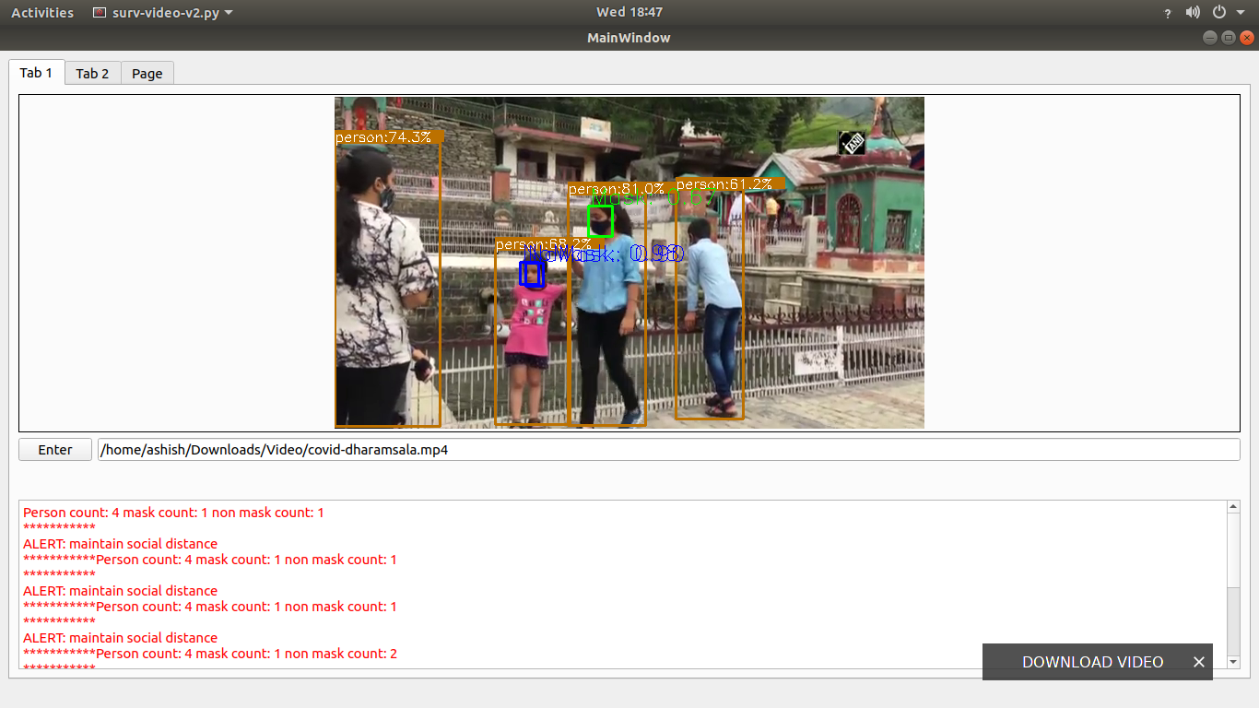Open the power icon system menu
Image resolution: width=1259 pixels, height=708 pixels.
coord(1219,13)
